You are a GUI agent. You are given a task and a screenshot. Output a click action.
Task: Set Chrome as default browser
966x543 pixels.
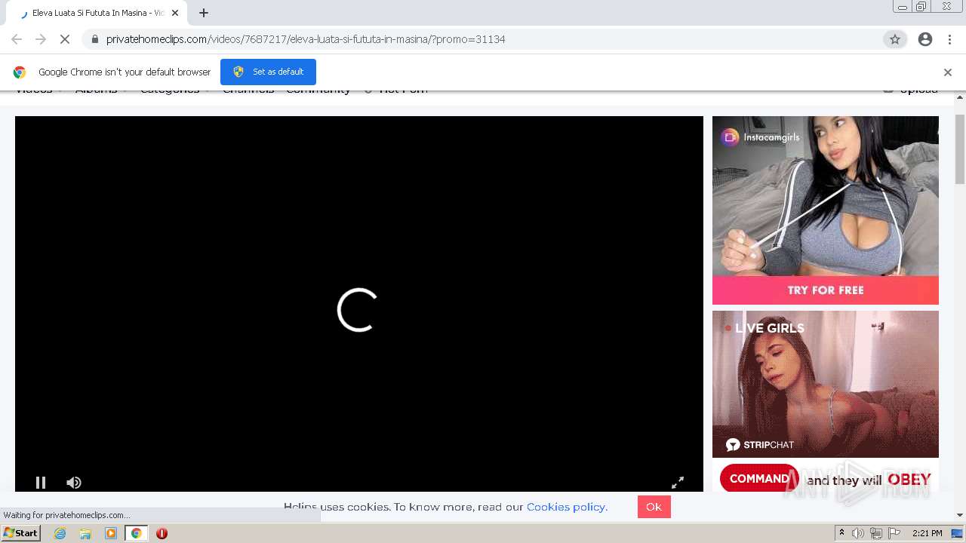tap(268, 72)
